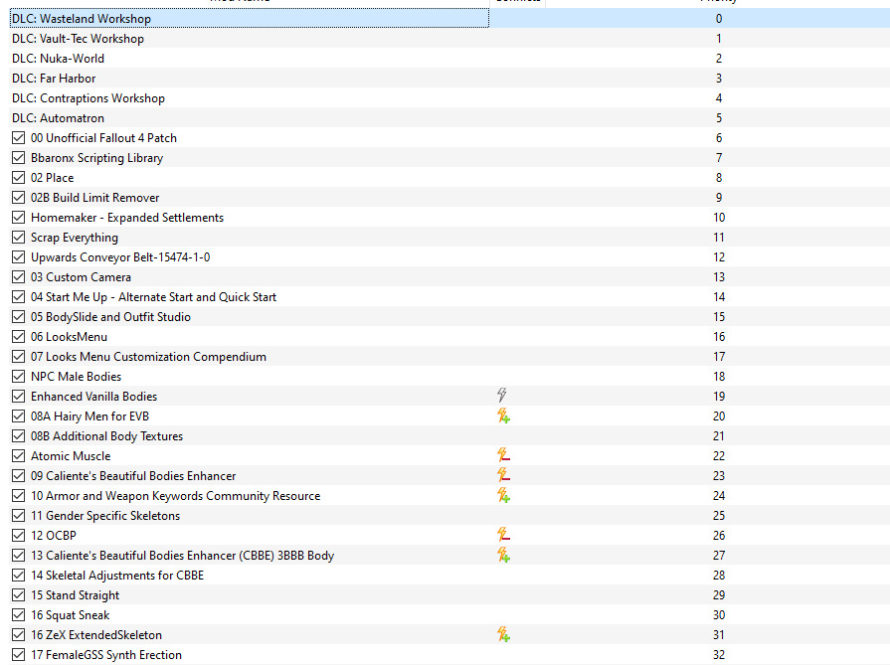This screenshot has height=665, width=890.
Task: Disable the 02 Place mod checkbox
Action: pos(18,178)
